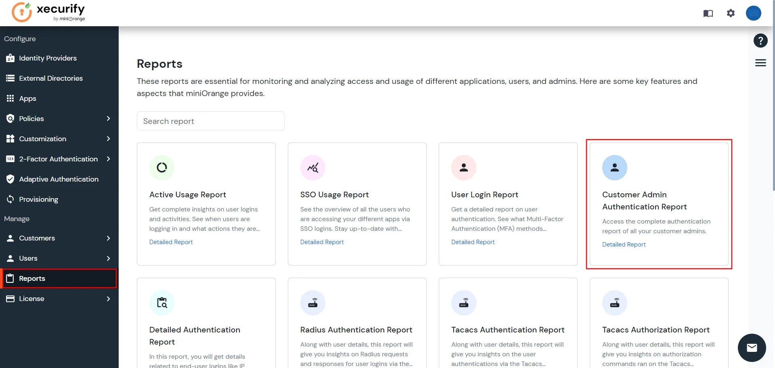
Task: Click the Search report input field
Action: [210, 121]
